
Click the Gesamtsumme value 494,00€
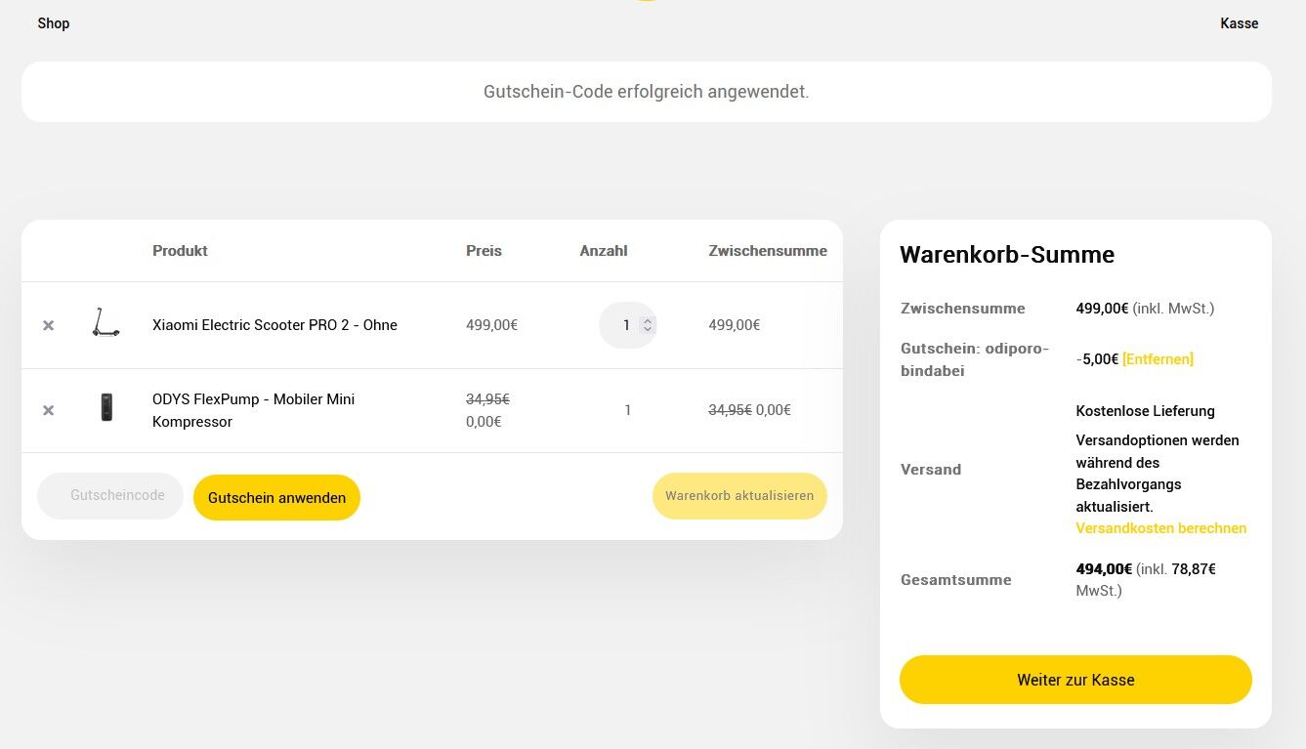tap(1104, 569)
